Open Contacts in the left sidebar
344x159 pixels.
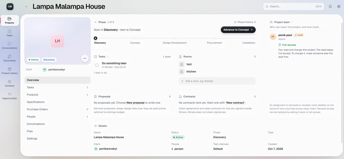coord(9,83)
